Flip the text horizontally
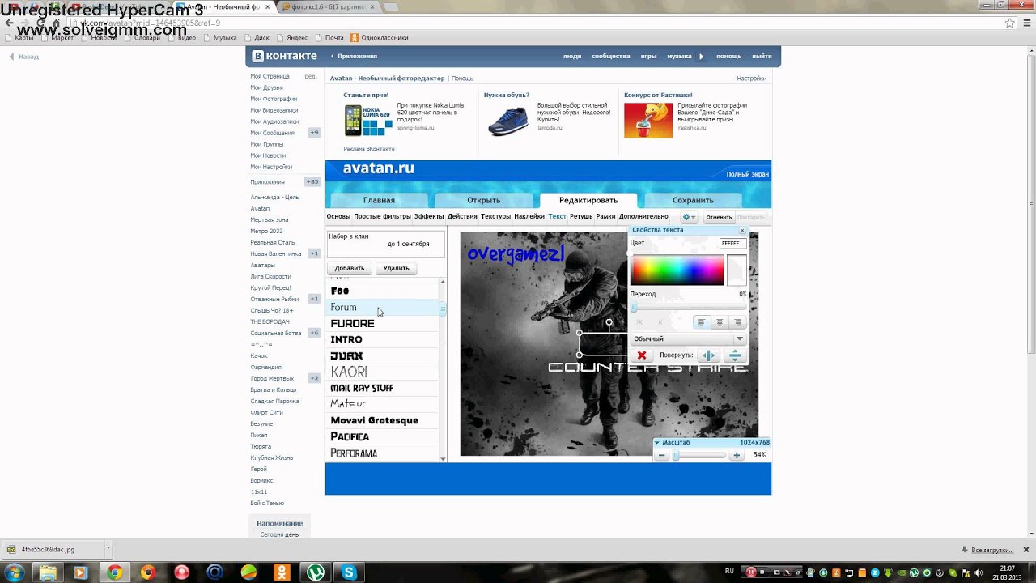This screenshot has height=583, width=1036. pyautogui.click(x=708, y=355)
